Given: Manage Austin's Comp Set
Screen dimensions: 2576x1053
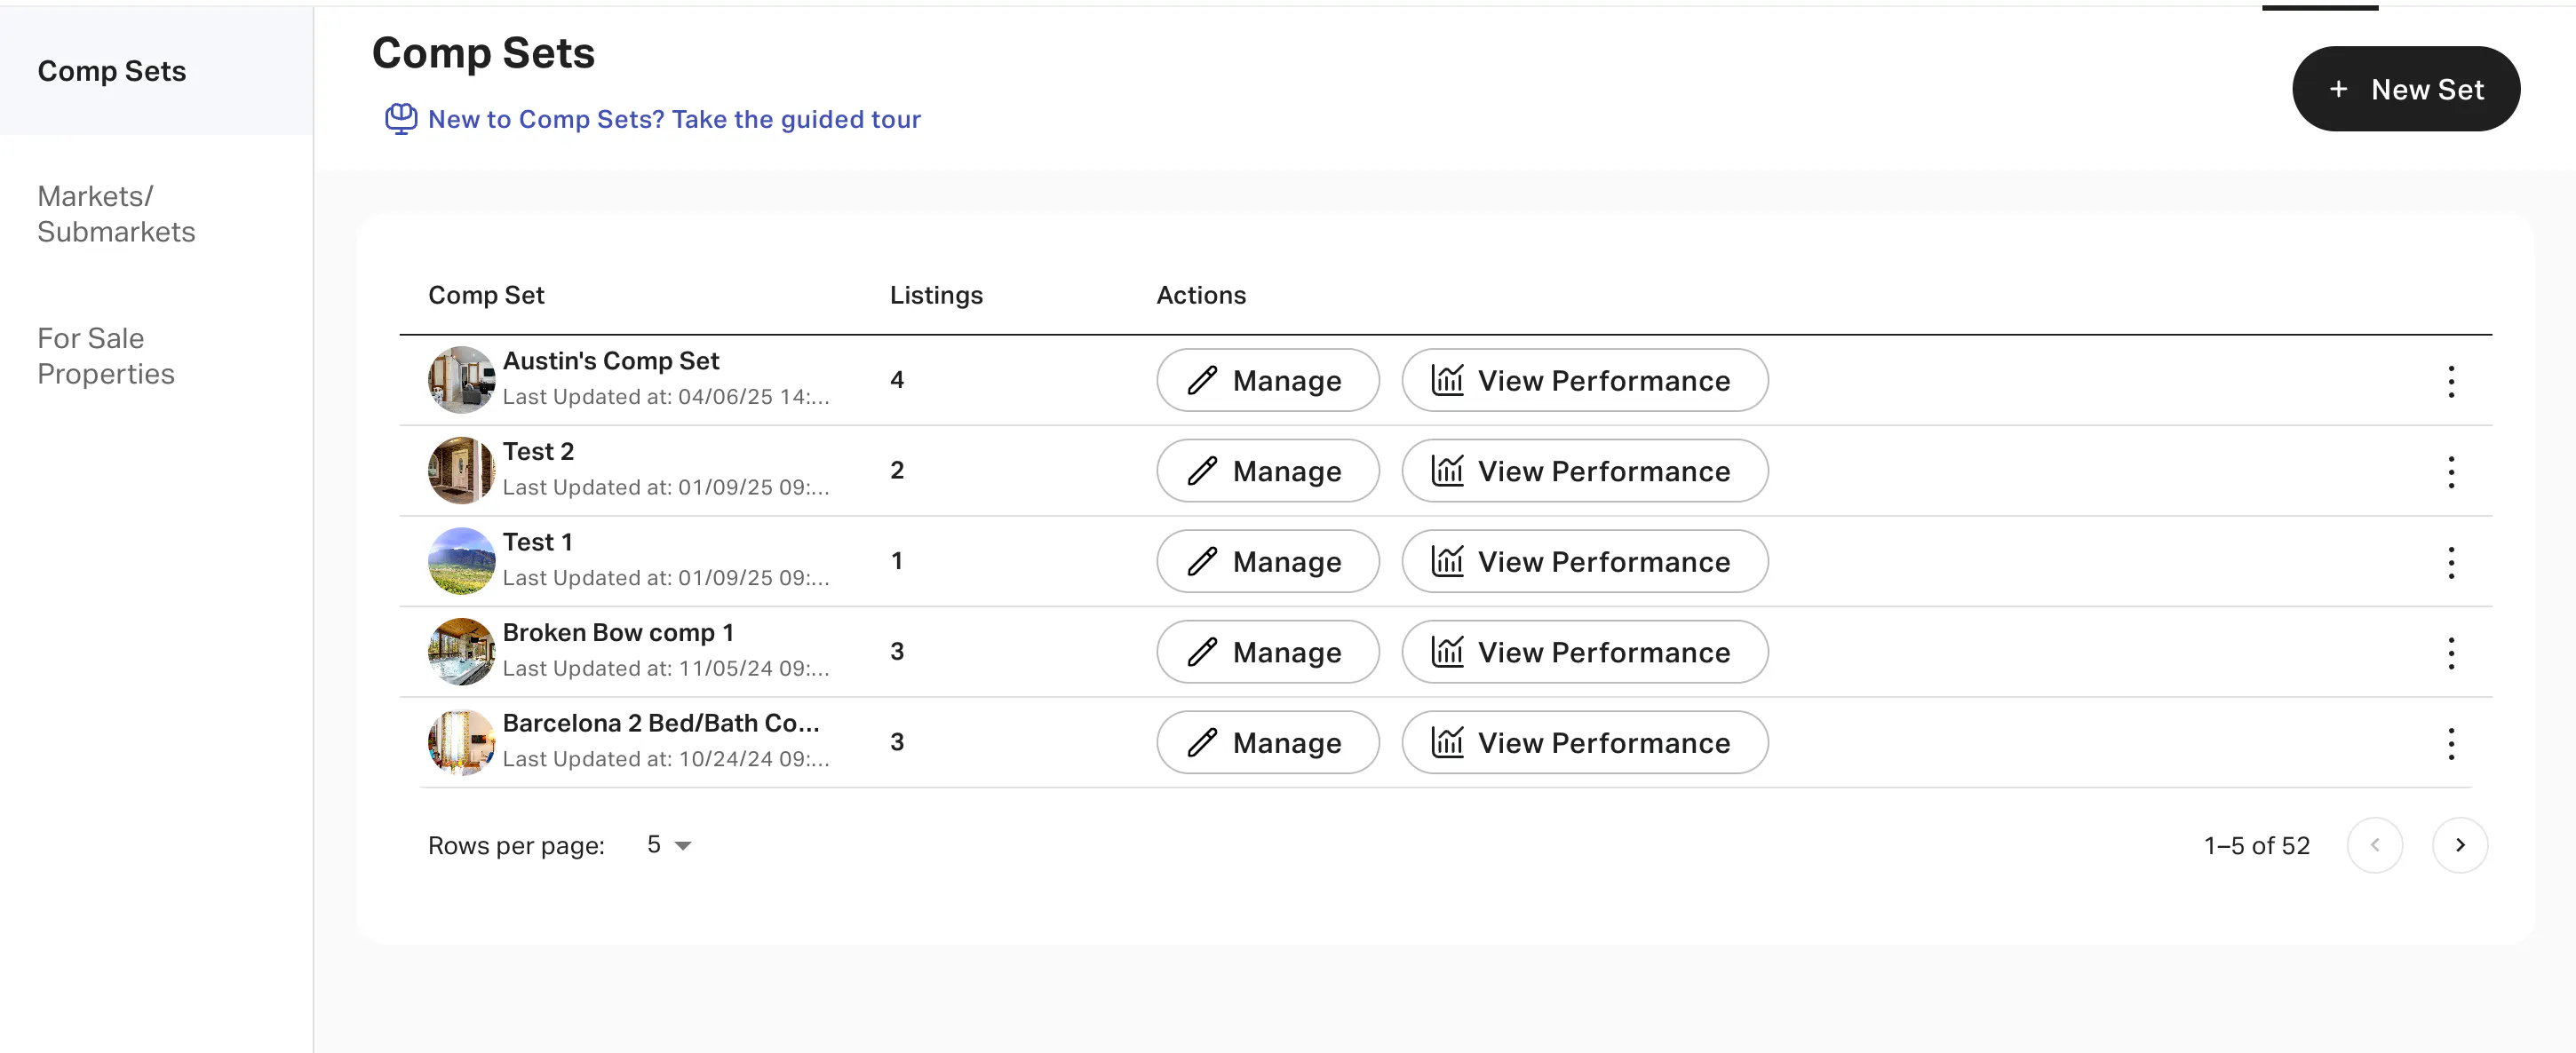Looking at the screenshot, I should pos(1267,380).
